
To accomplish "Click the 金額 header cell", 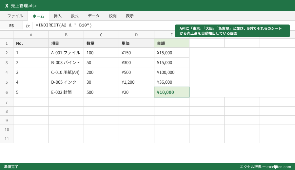I will 171,43.
